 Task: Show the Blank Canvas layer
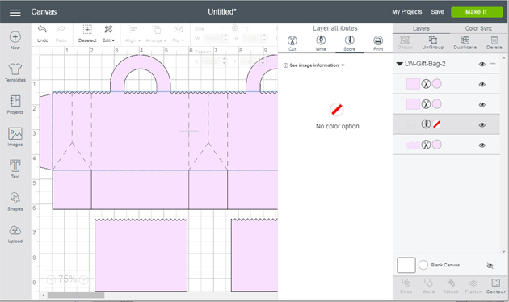(490, 266)
